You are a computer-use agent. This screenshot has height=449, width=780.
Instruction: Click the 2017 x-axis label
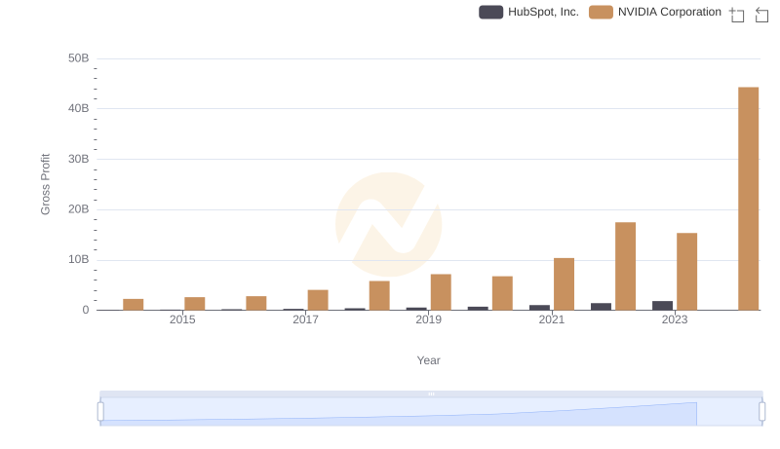pyautogui.click(x=305, y=319)
